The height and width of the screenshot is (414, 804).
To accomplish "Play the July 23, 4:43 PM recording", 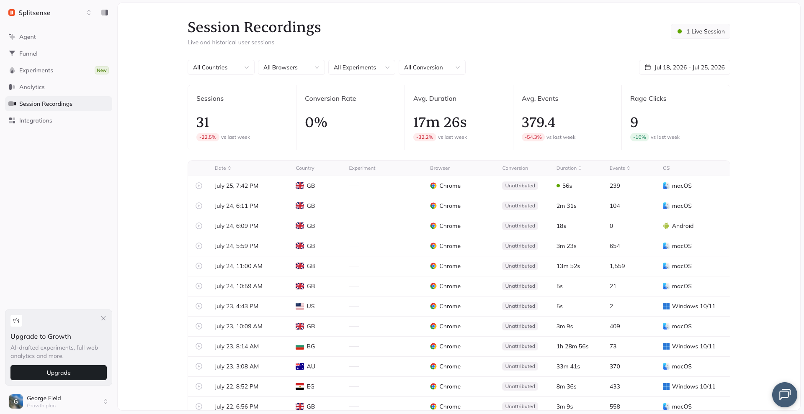I will (x=199, y=306).
